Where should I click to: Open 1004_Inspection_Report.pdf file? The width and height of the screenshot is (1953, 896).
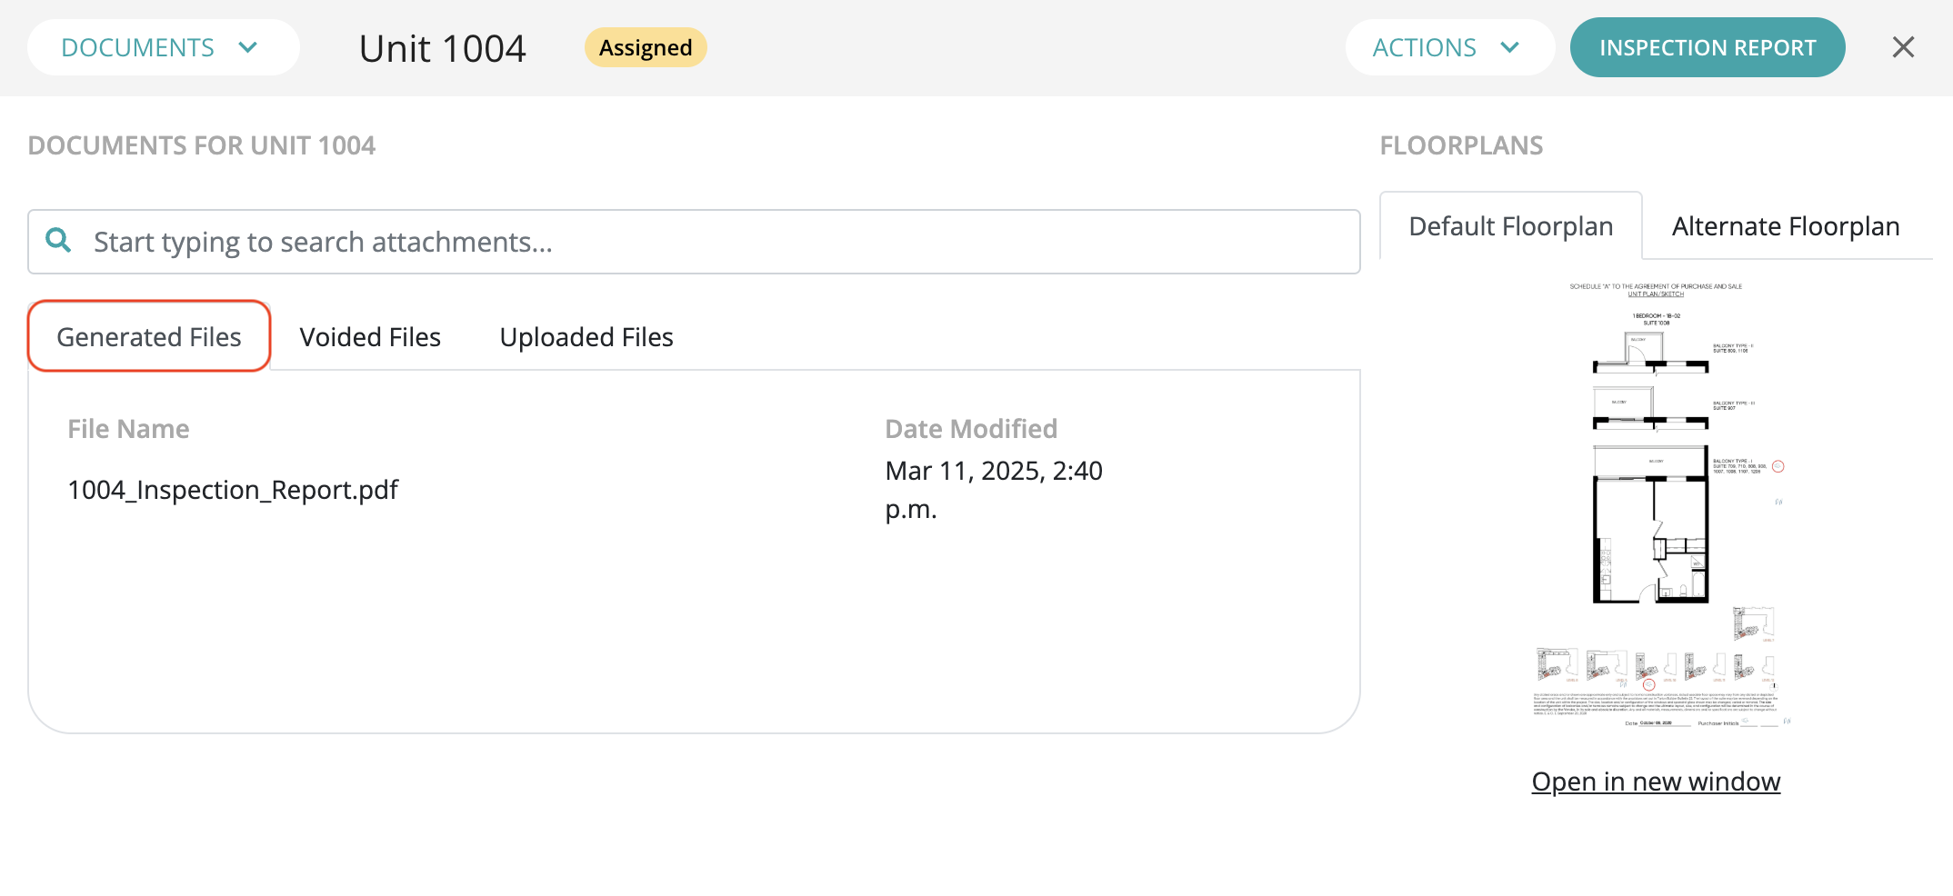pyautogui.click(x=233, y=490)
